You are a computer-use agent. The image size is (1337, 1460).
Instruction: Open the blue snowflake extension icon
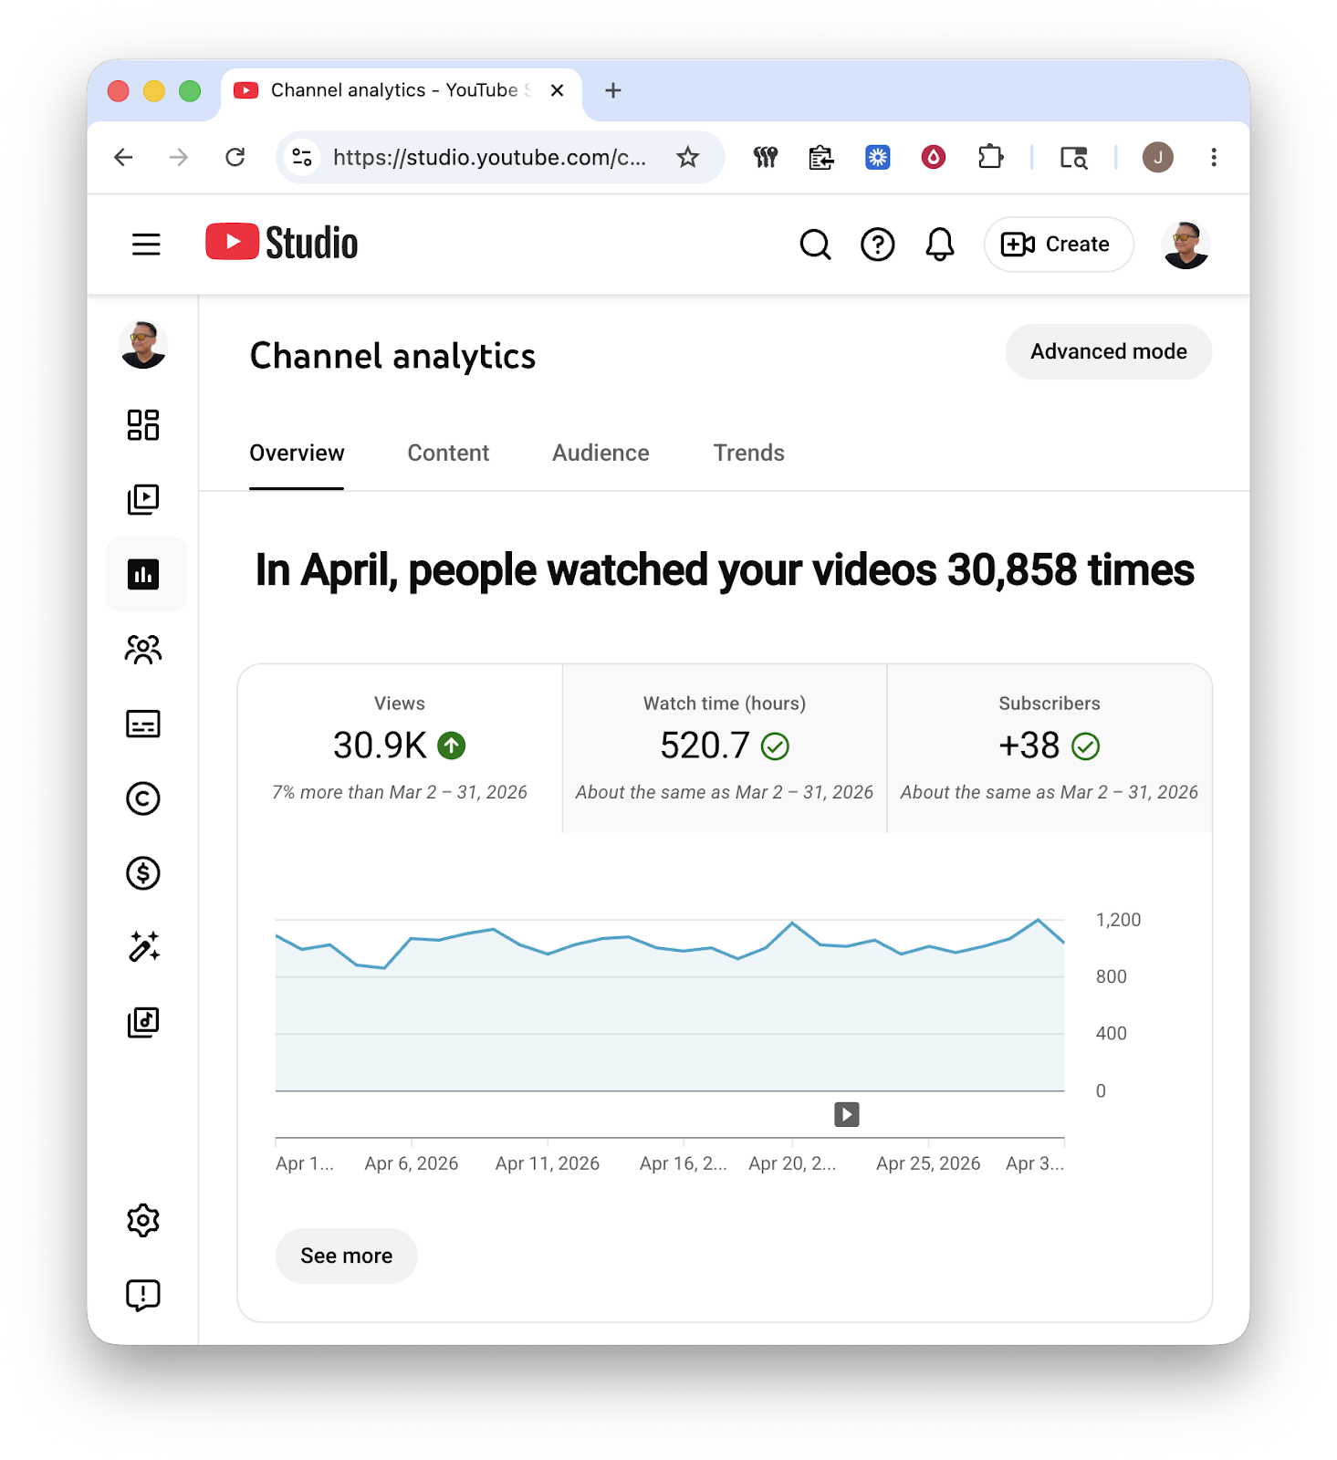(877, 157)
